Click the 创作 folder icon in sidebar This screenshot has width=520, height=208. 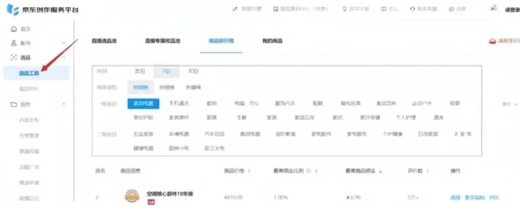(13, 104)
